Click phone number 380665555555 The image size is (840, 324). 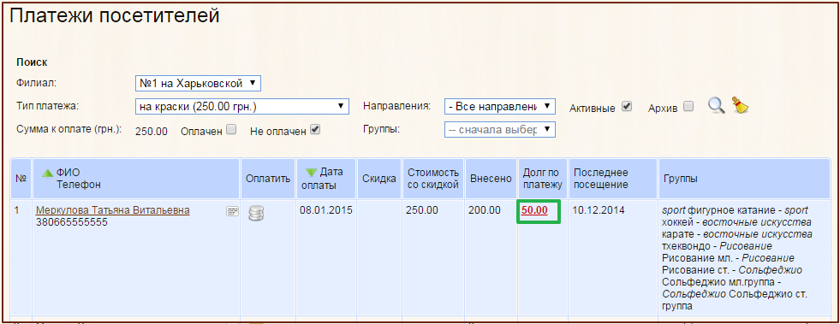point(72,221)
